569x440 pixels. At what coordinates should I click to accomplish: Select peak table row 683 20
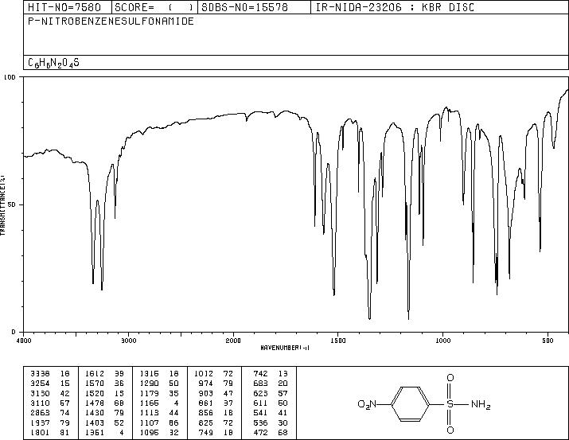(271, 384)
